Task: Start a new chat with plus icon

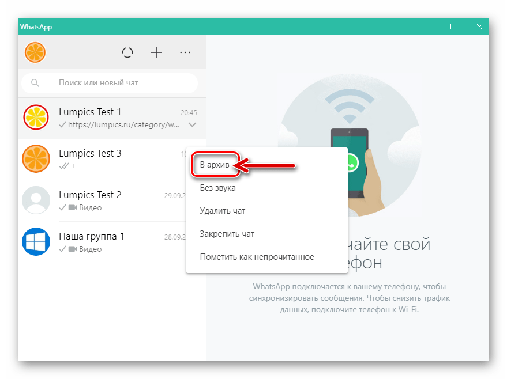Action: [x=156, y=52]
